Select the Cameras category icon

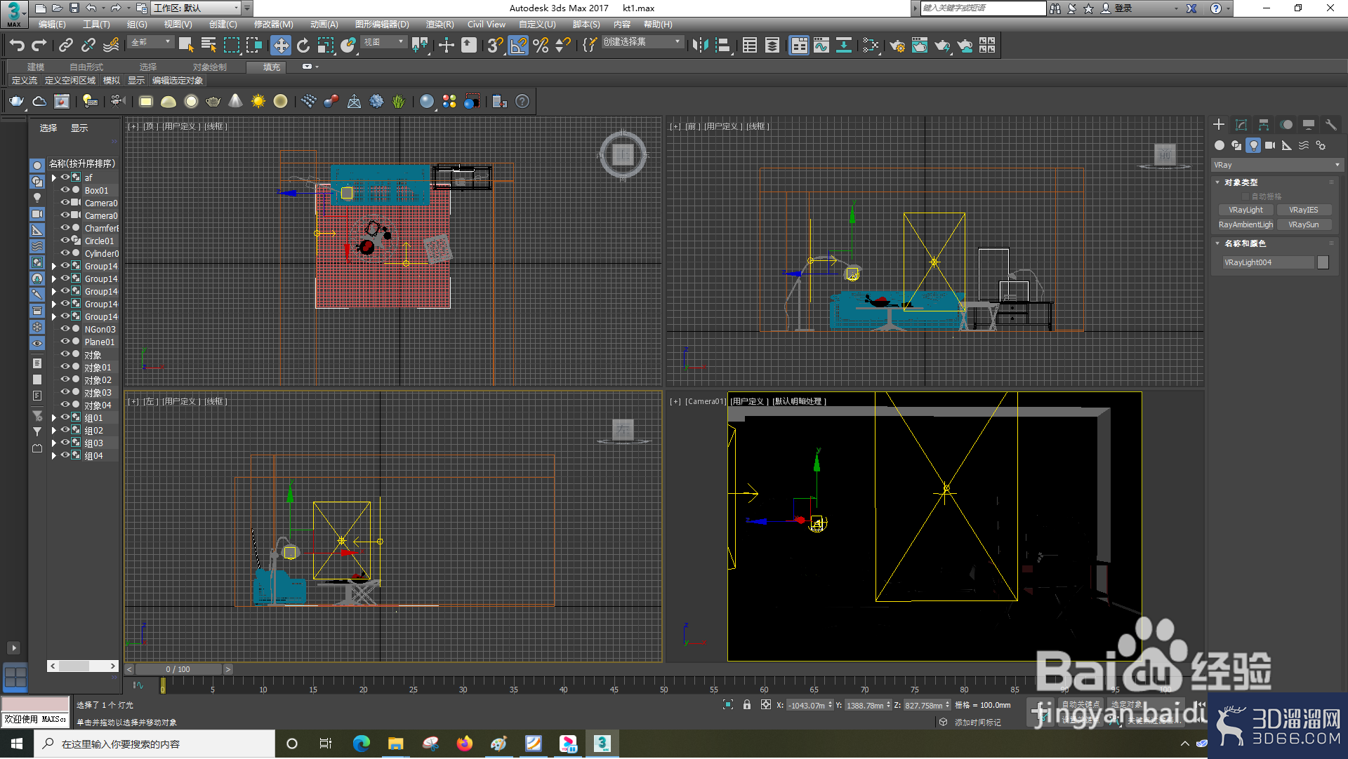click(x=1270, y=146)
